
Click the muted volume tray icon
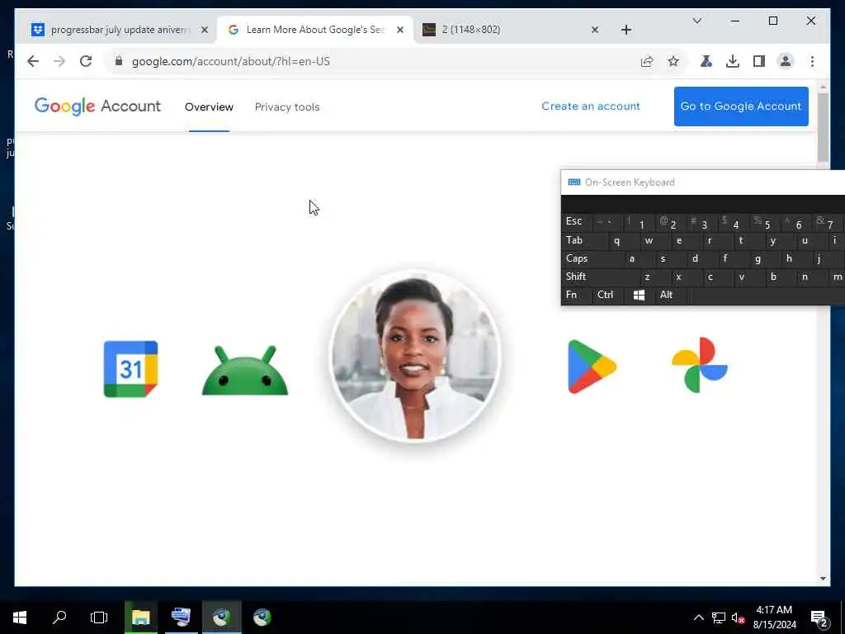(738, 617)
